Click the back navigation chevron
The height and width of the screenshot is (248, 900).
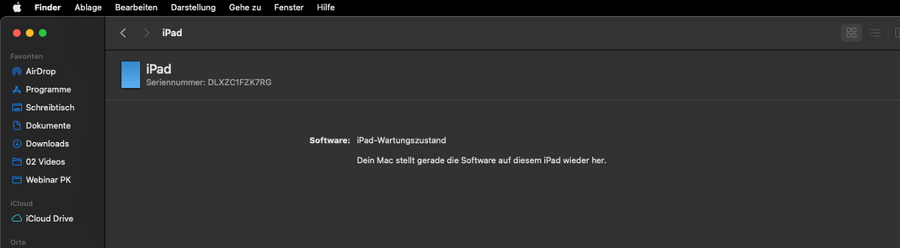pyautogui.click(x=123, y=33)
